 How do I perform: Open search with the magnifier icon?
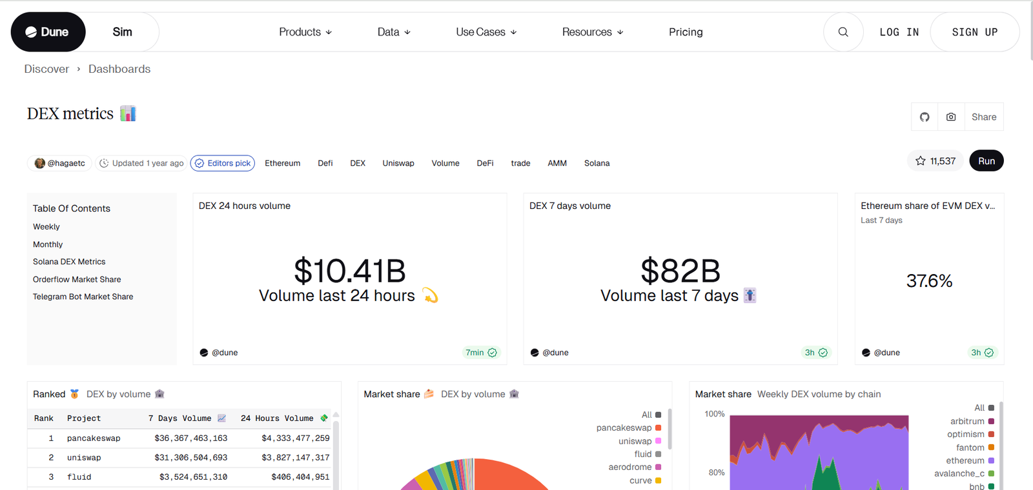click(843, 32)
